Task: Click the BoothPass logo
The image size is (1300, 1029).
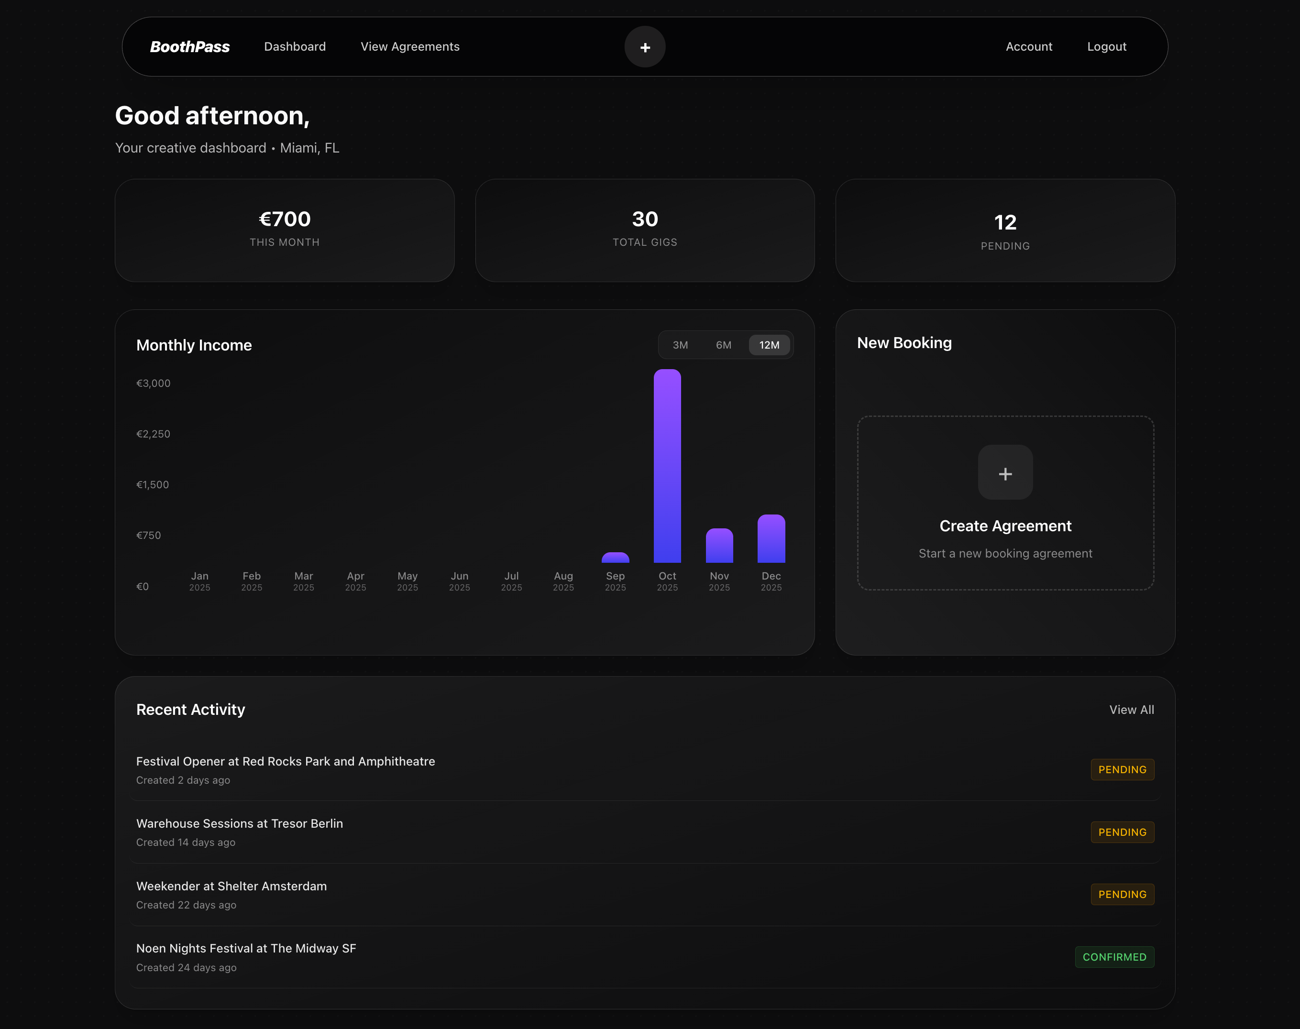Action: pyautogui.click(x=189, y=47)
